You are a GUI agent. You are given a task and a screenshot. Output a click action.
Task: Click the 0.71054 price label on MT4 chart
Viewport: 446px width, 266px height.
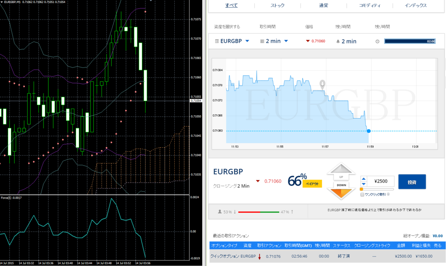click(x=196, y=101)
